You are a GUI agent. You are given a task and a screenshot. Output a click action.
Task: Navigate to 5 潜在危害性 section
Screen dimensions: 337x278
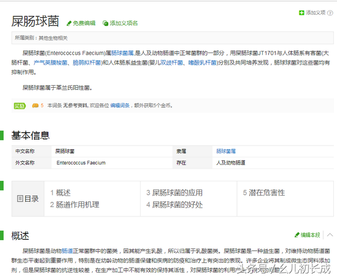pyautogui.click(x=264, y=193)
